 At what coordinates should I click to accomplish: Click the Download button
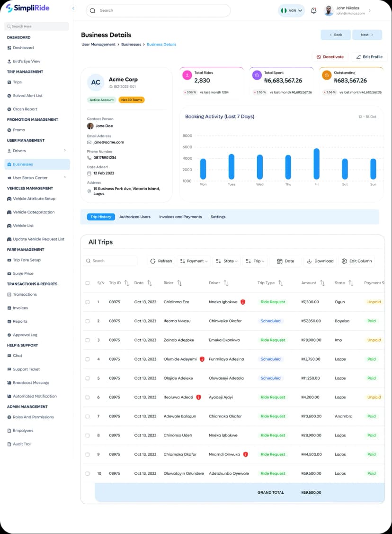(320, 261)
